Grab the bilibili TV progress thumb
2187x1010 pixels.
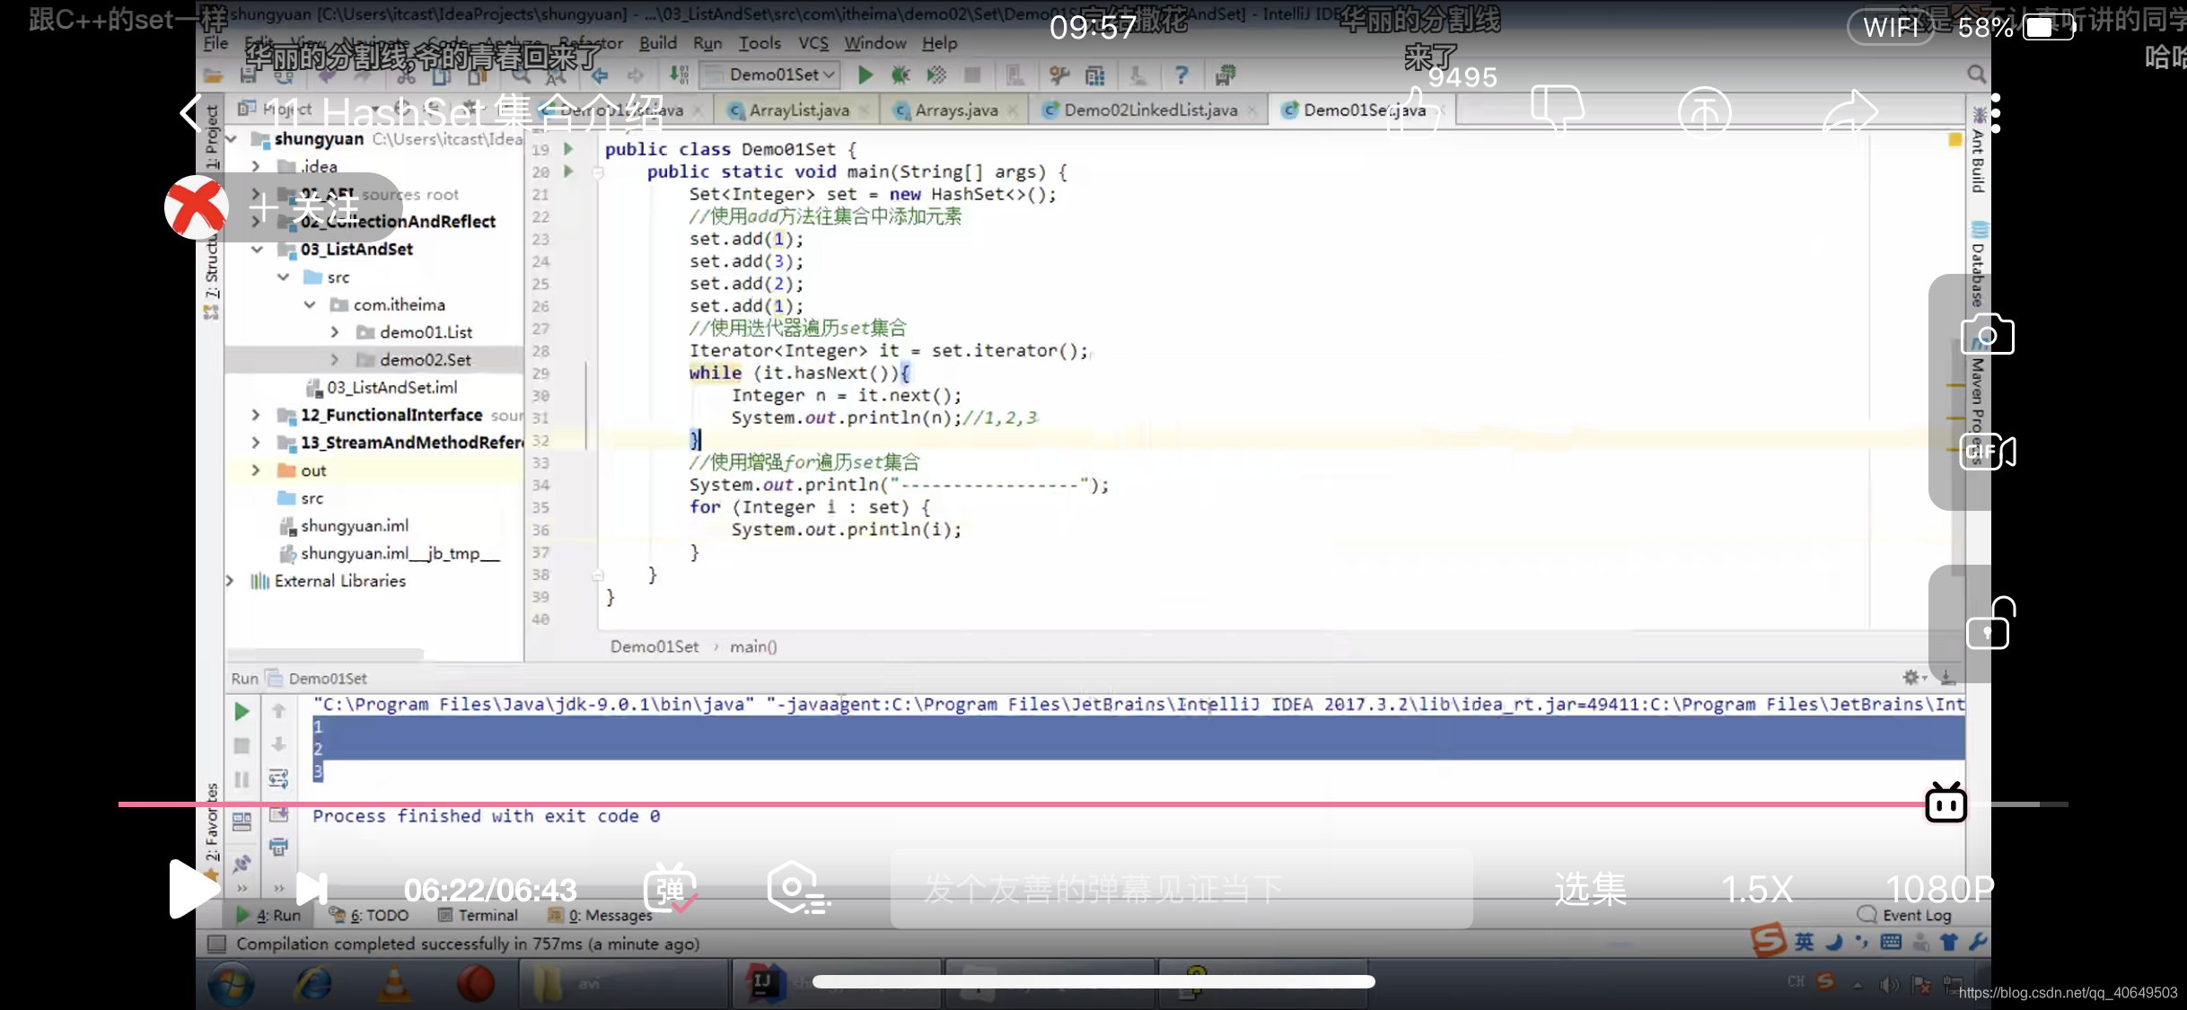click(x=1945, y=803)
